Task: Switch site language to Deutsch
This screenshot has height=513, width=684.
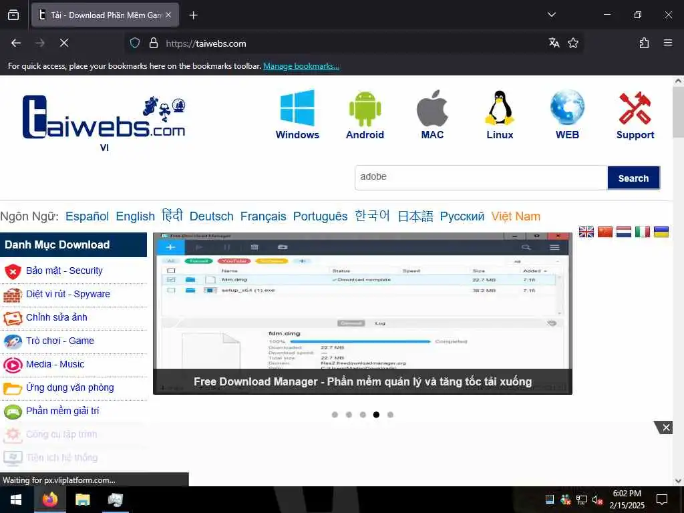Action: 212,216
